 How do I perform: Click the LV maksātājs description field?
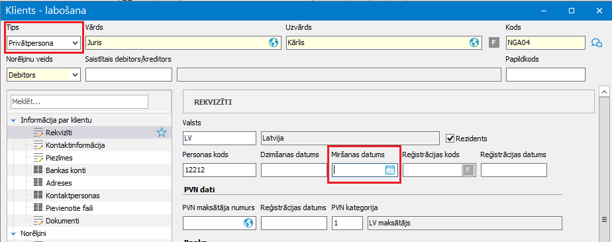pos(464,223)
